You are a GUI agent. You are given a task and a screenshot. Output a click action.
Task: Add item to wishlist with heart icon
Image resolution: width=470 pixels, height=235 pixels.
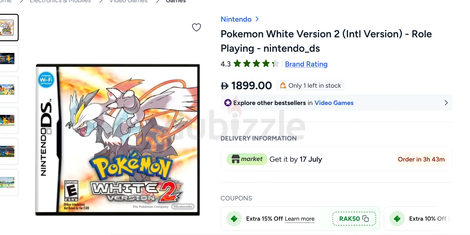(x=196, y=27)
